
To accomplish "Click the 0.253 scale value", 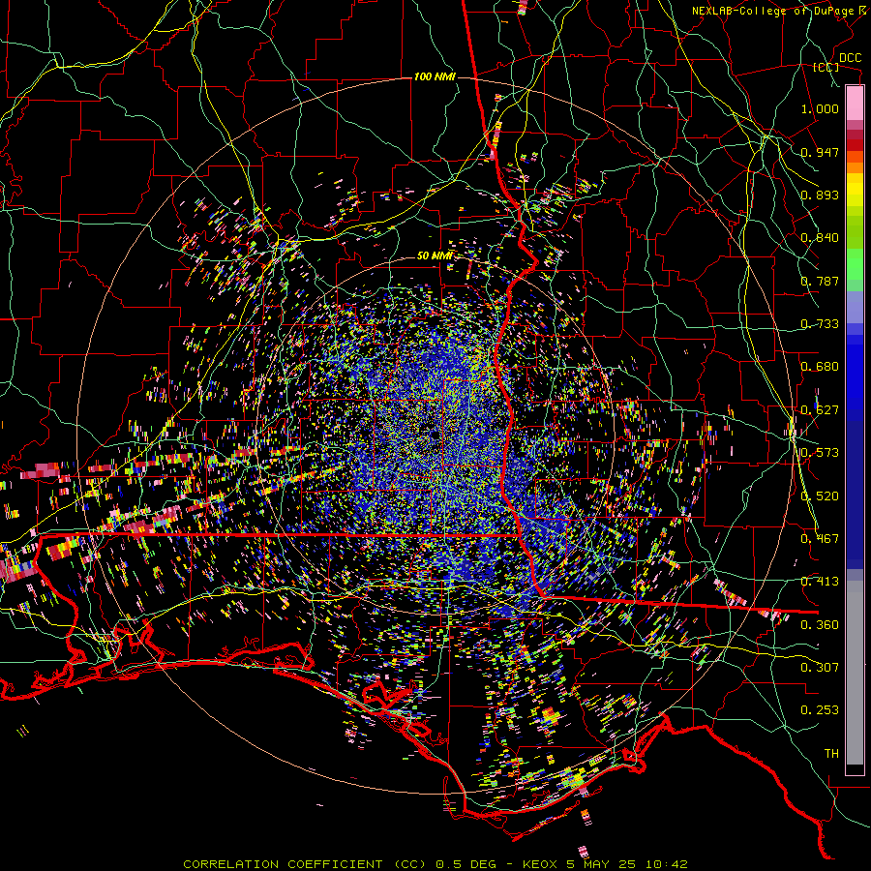I will point(820,710).
